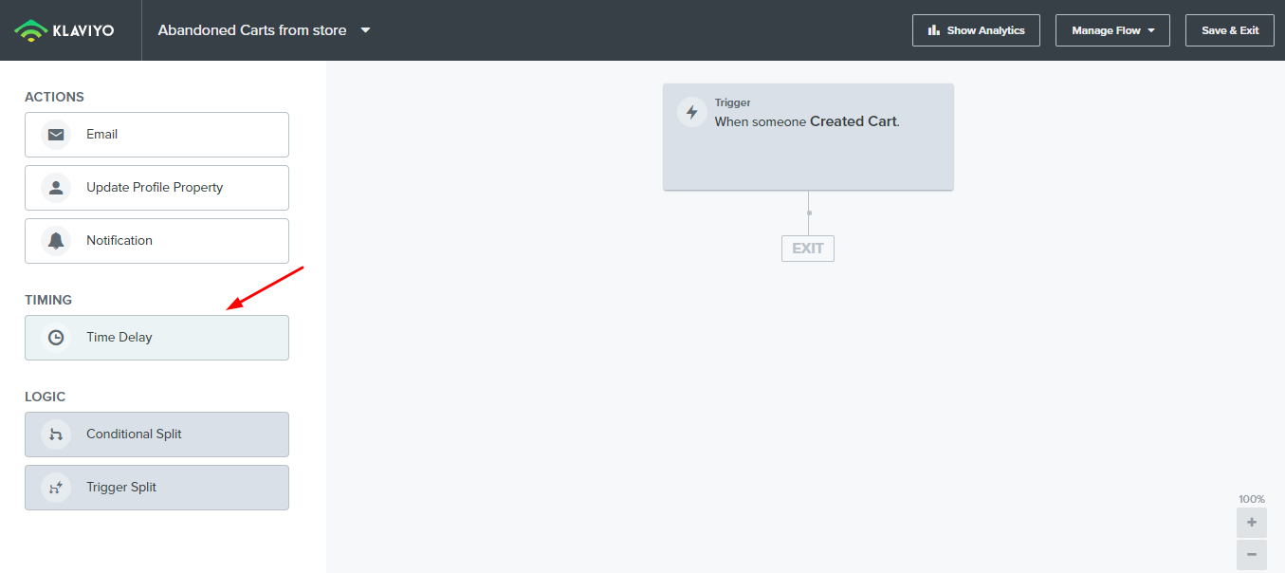
Task: Click the Email envelope icon
Action: point(56,135)
